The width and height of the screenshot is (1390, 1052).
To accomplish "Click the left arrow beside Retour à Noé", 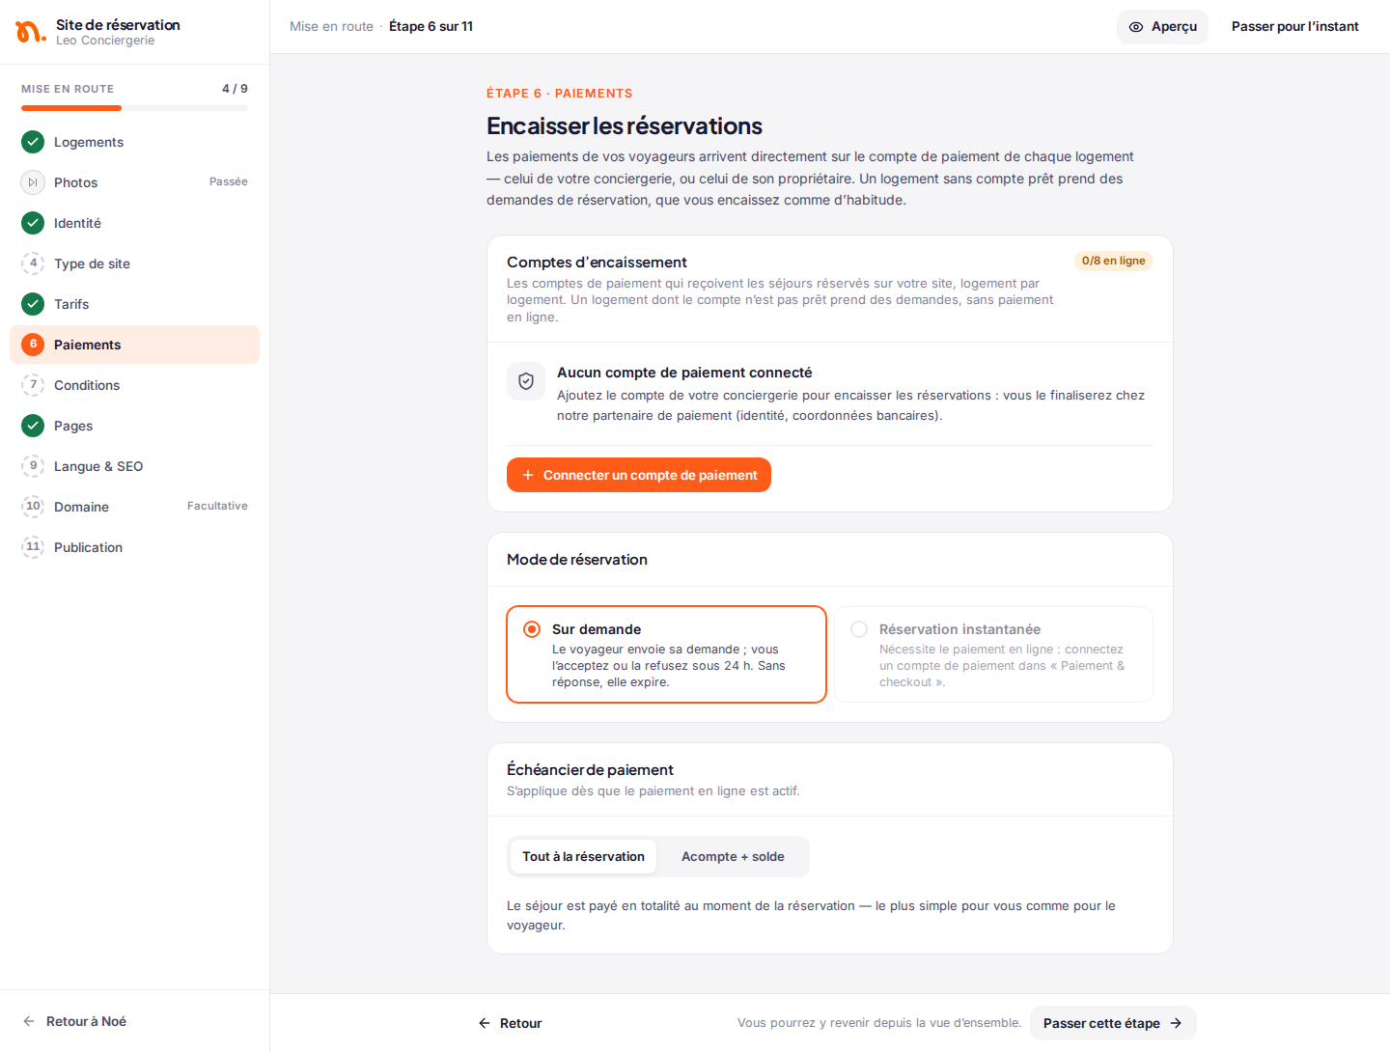I will pos(29,1021).
